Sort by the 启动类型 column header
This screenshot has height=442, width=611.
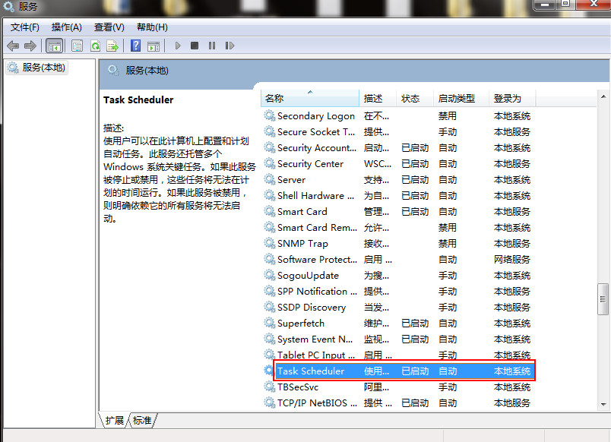pos(461,98)
